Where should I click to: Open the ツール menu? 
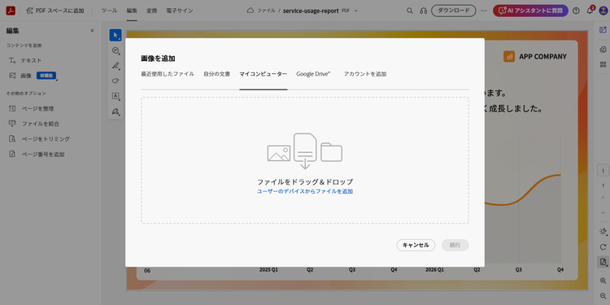coord(109,11)
